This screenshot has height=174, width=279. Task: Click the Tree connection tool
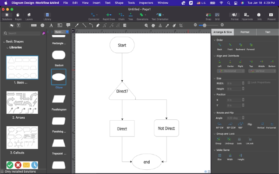[131, 17]
